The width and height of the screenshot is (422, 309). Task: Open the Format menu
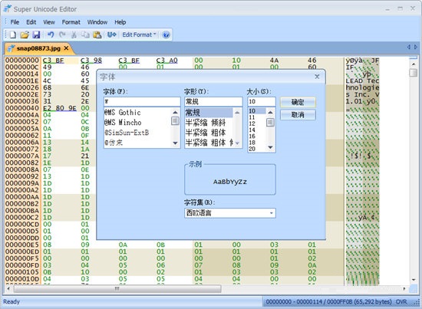71,22
